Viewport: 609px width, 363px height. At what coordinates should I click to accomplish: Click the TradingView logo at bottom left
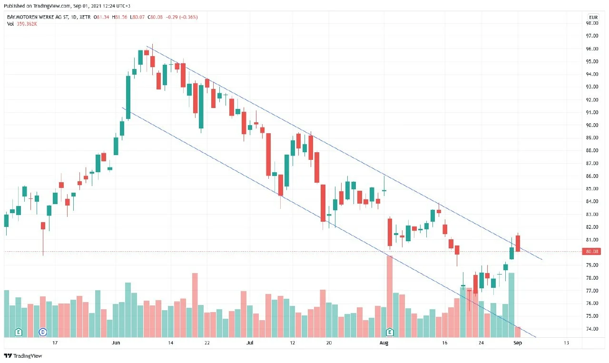pos(23,355)
